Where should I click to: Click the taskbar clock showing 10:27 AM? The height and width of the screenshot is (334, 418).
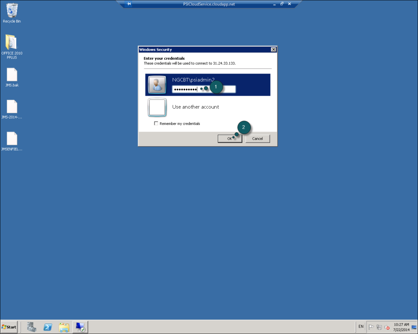point(401,327)
